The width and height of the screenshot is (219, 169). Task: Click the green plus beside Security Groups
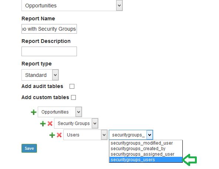43,124
